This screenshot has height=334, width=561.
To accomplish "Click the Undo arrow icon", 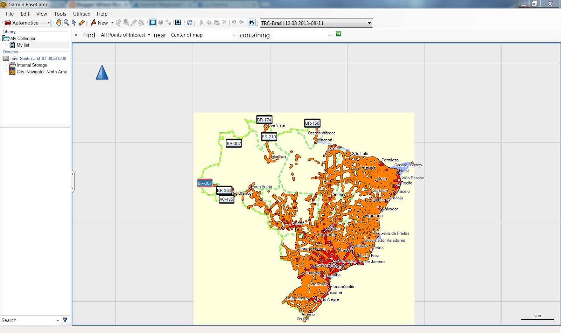I will tap(234, 22).
